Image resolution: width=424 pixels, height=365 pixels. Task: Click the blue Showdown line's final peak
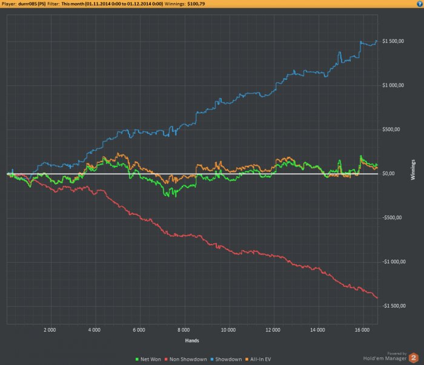[x=376, y=41]
